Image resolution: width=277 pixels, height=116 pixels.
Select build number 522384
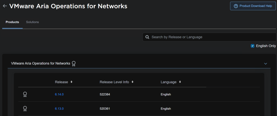click(x=105, y=94)
